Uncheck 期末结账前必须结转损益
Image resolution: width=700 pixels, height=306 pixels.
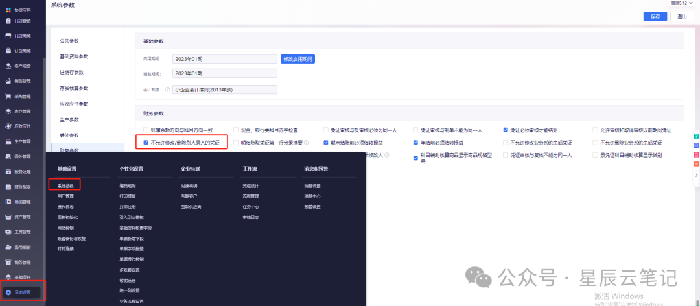(x=326, y=143)
